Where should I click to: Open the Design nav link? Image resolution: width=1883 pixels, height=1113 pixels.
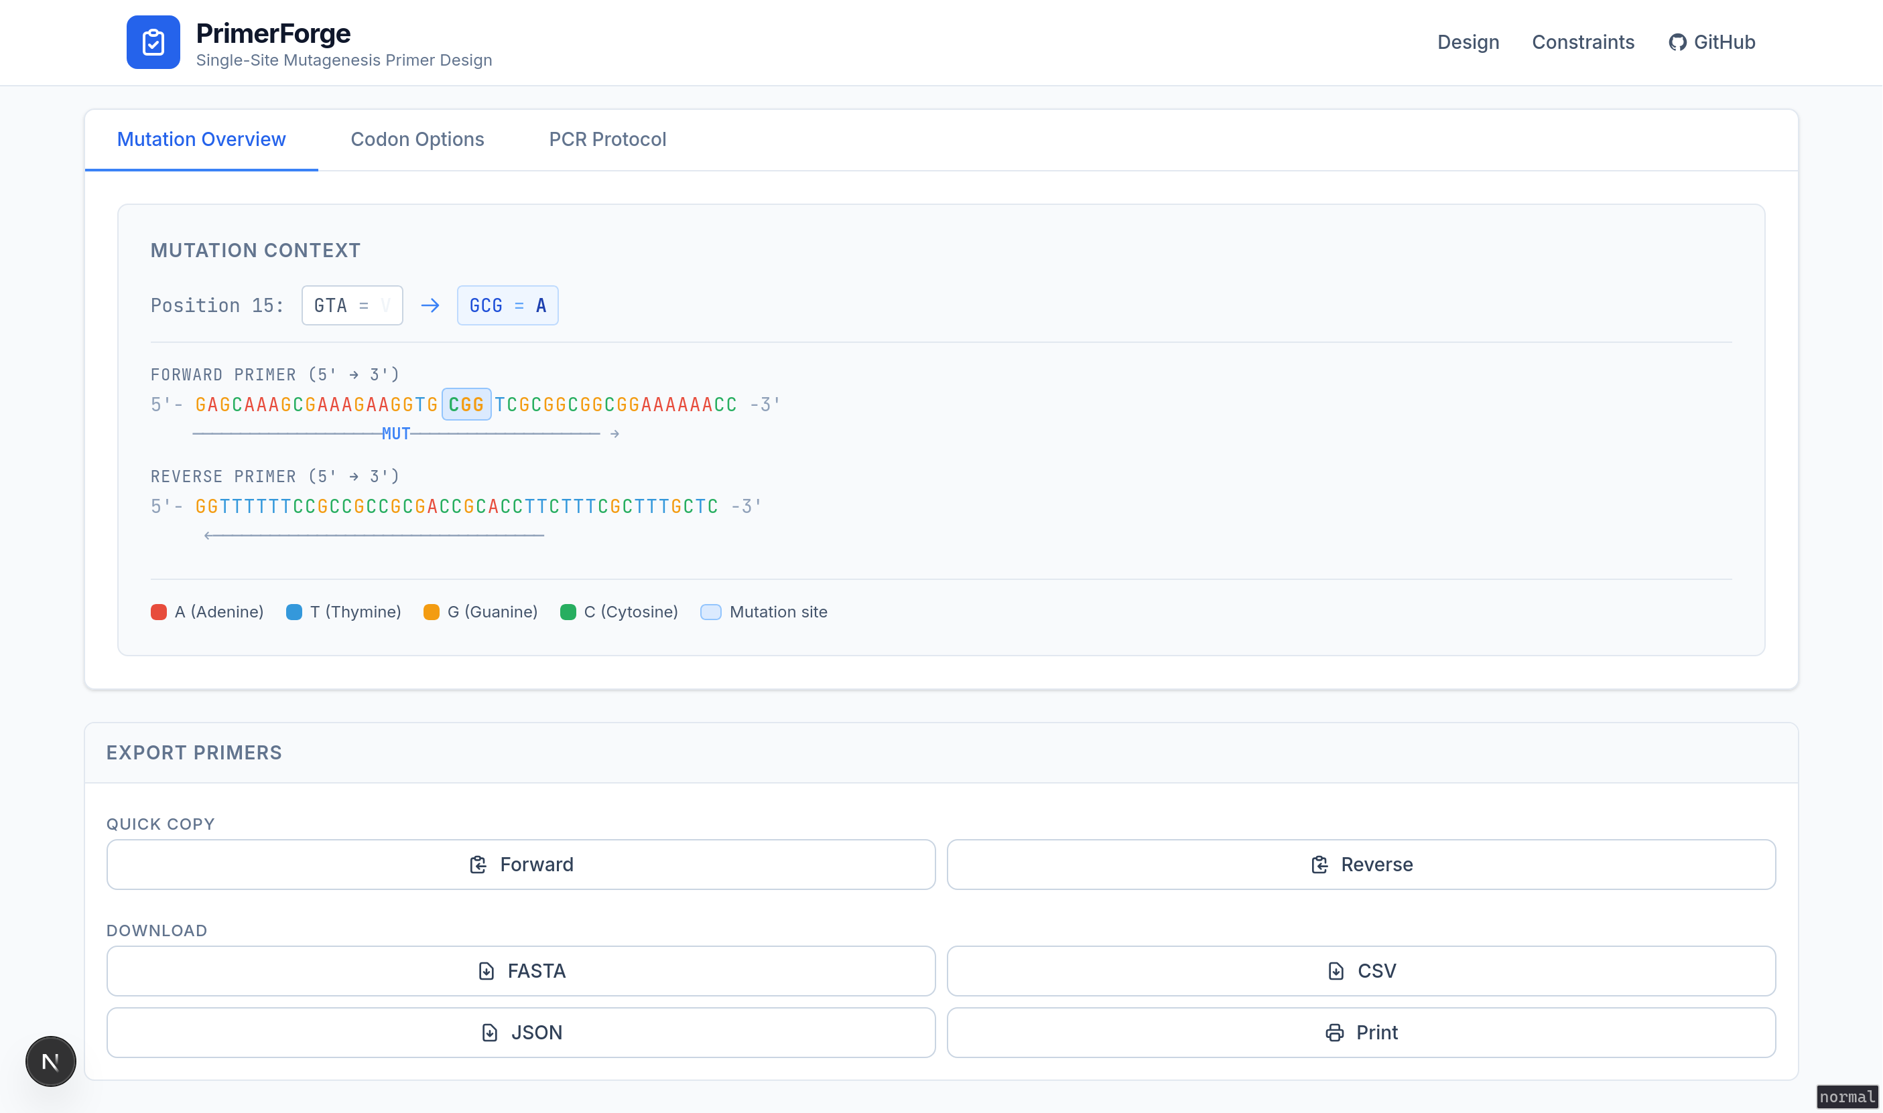pos(1468,42)
